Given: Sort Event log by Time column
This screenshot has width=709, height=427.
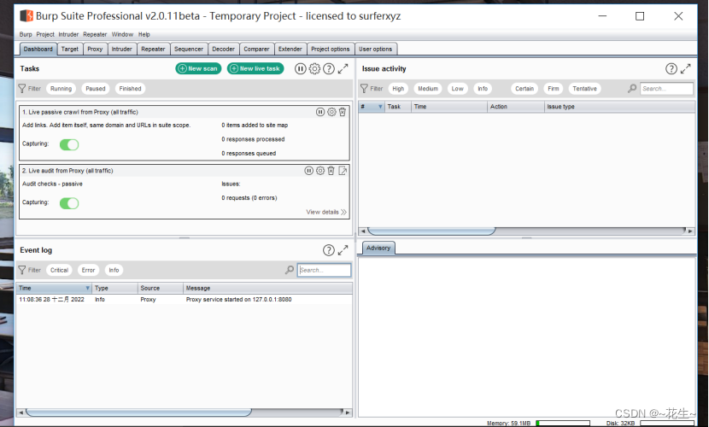Looking at the screenshot, I should [54, 288].
